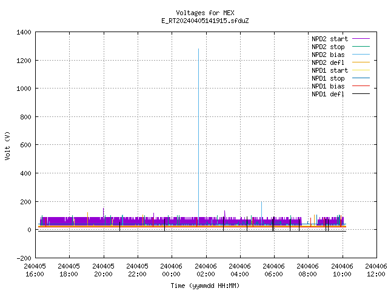388x291 pixels.
Task: Click the dark blue NPD1 stop legend line
Action: point(361,78)
